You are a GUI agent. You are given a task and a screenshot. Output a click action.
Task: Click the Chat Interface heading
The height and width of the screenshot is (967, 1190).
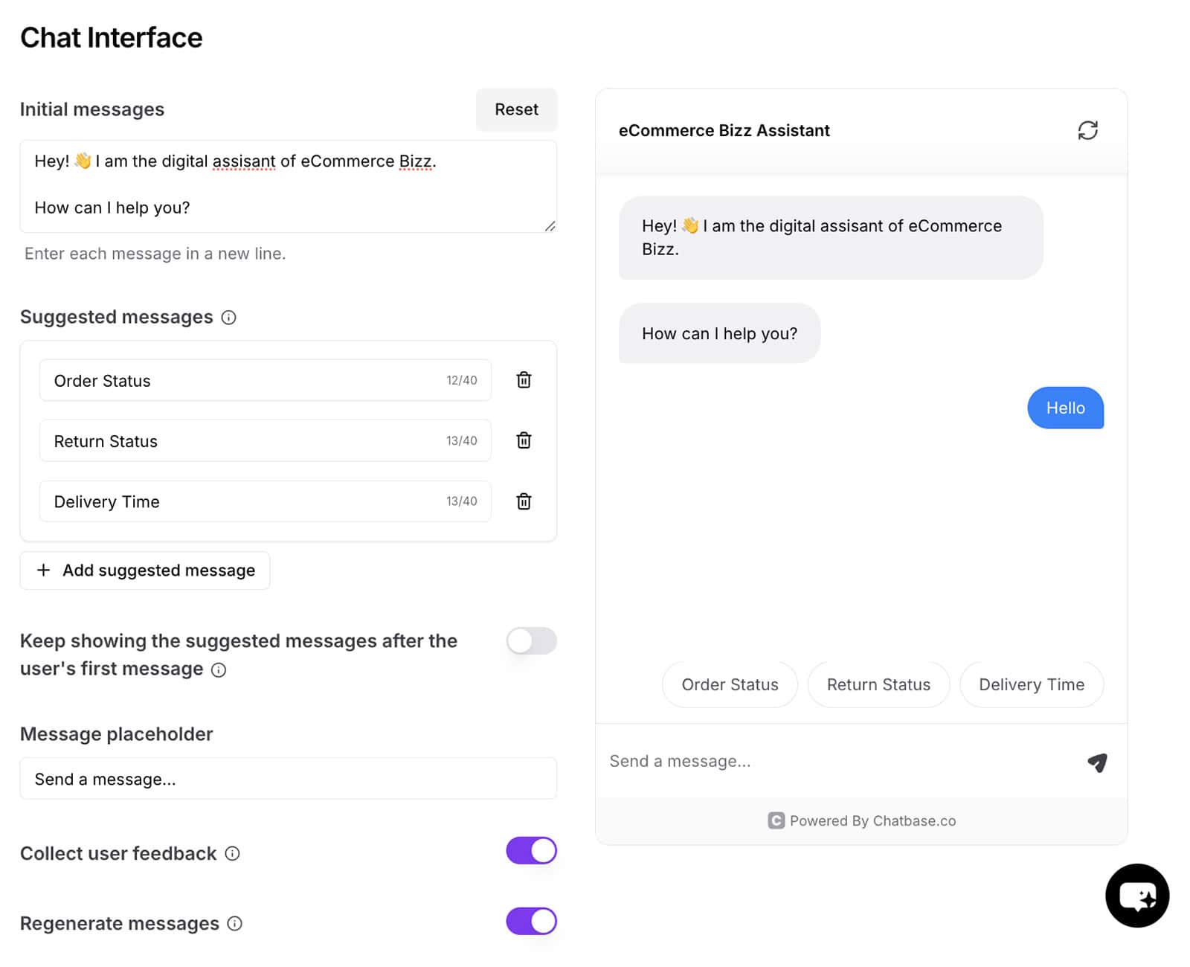click(x=112, y=38)
